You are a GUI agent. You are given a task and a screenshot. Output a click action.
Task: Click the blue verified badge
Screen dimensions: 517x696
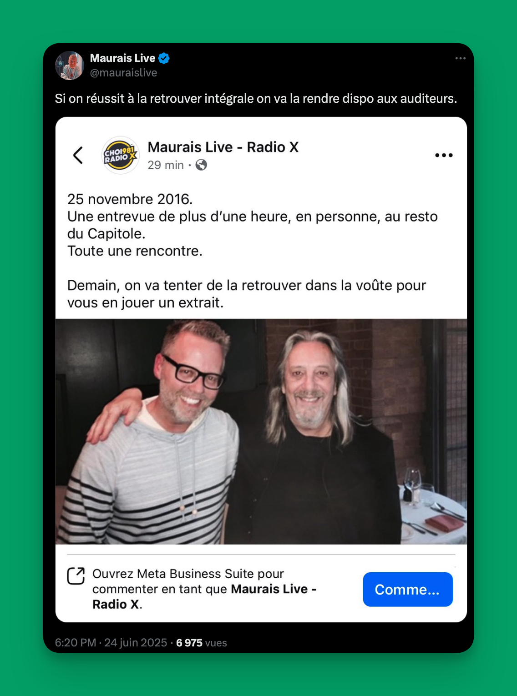pyautogui.click(x=164, y=58)
